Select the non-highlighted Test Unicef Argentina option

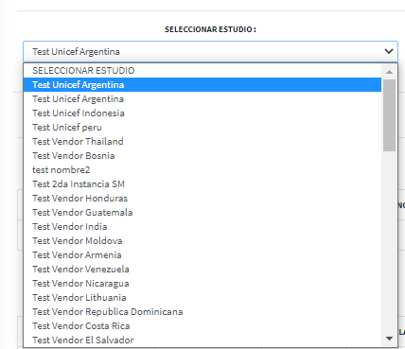pyautogui.click(x=202, y=99)
